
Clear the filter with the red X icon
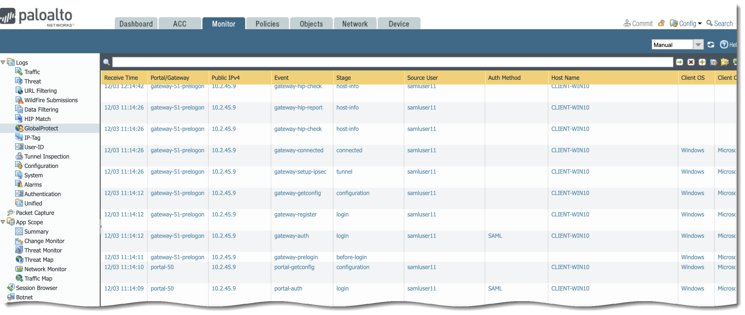(691, 62)
